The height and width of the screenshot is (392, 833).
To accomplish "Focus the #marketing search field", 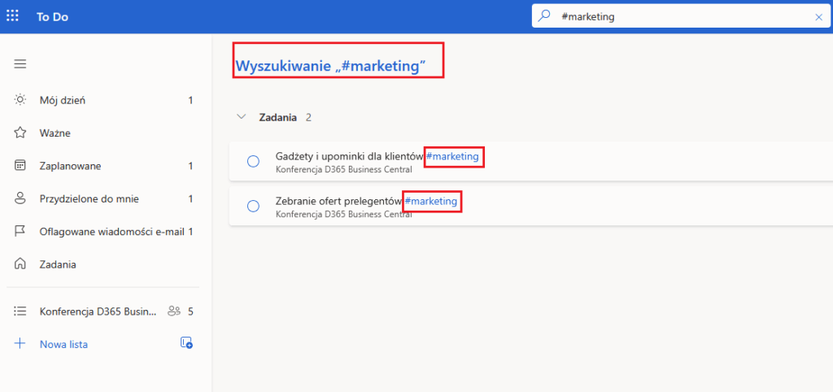I will [682, 16].
